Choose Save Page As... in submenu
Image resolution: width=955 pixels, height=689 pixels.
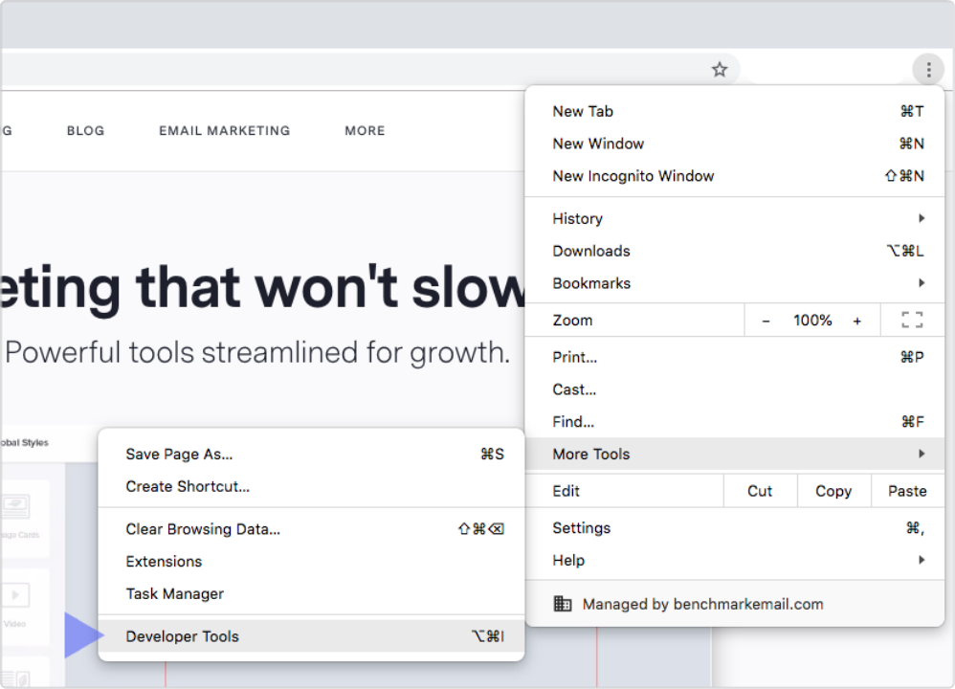(311, 454)
